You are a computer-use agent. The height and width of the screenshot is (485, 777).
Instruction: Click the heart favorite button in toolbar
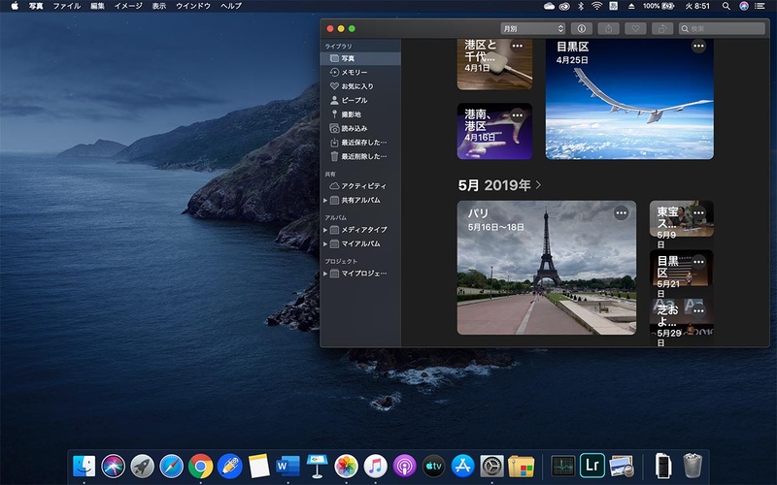[x=635, y=29]
